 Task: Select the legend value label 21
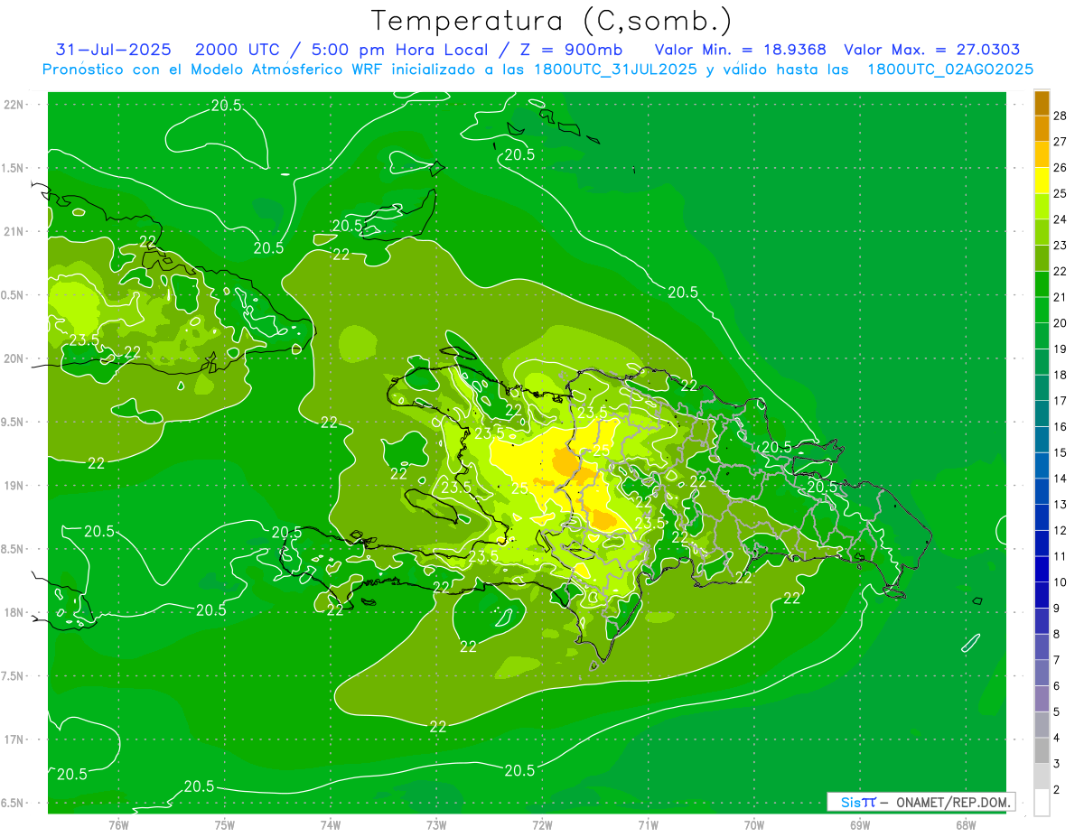click(1061, 298)
